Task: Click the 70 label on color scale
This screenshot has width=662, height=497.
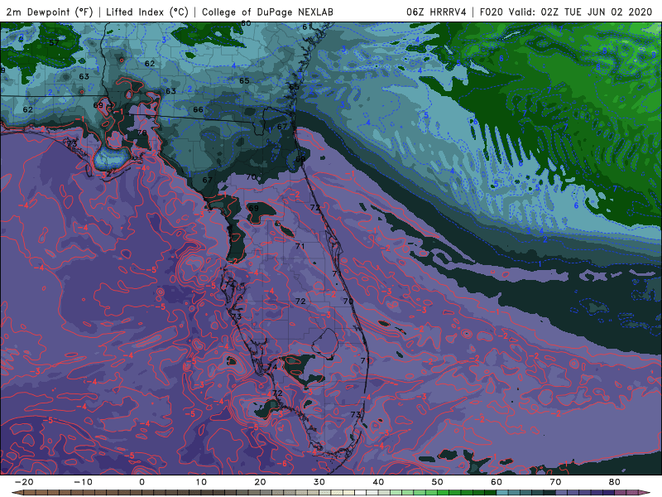Action: click(555, 482)
